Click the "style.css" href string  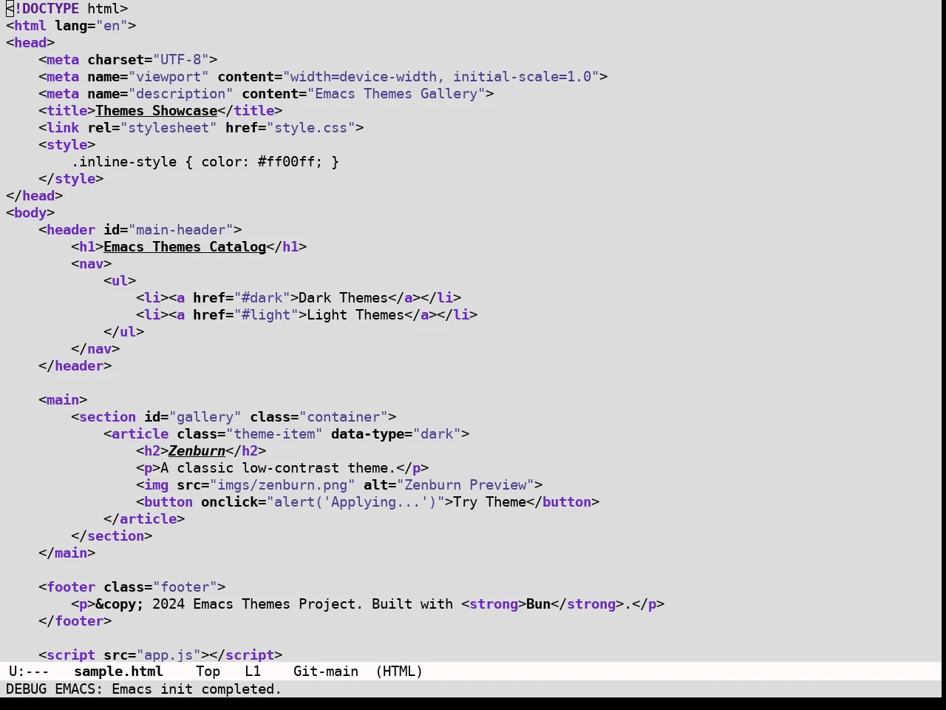(310, 128)
